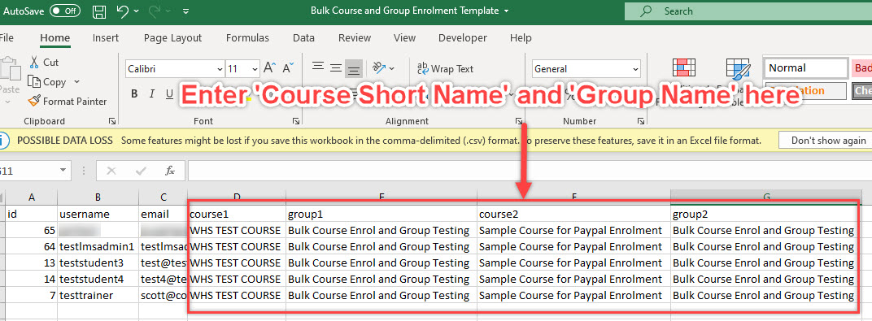Toggle Italic formatting
The height and width of the screenshot is (321, 872).
(152, 93)
